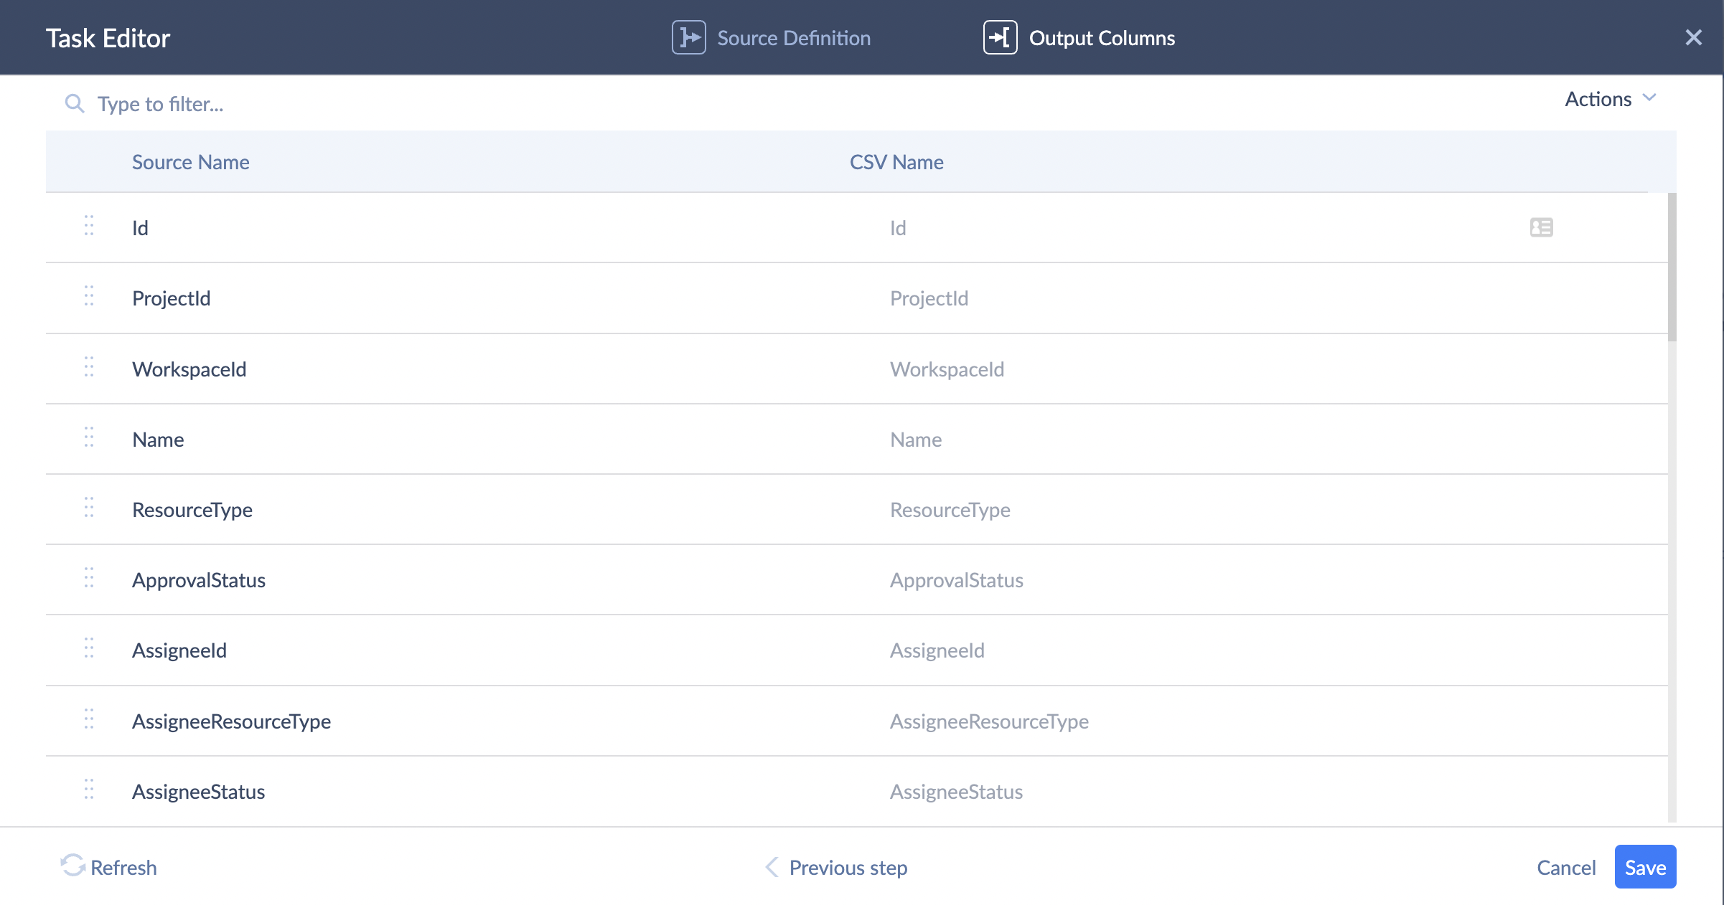This screenshot has height=905, width=1724.
Task: Edit the CSV Name for WorkspaceId
Action: [947, 369]
